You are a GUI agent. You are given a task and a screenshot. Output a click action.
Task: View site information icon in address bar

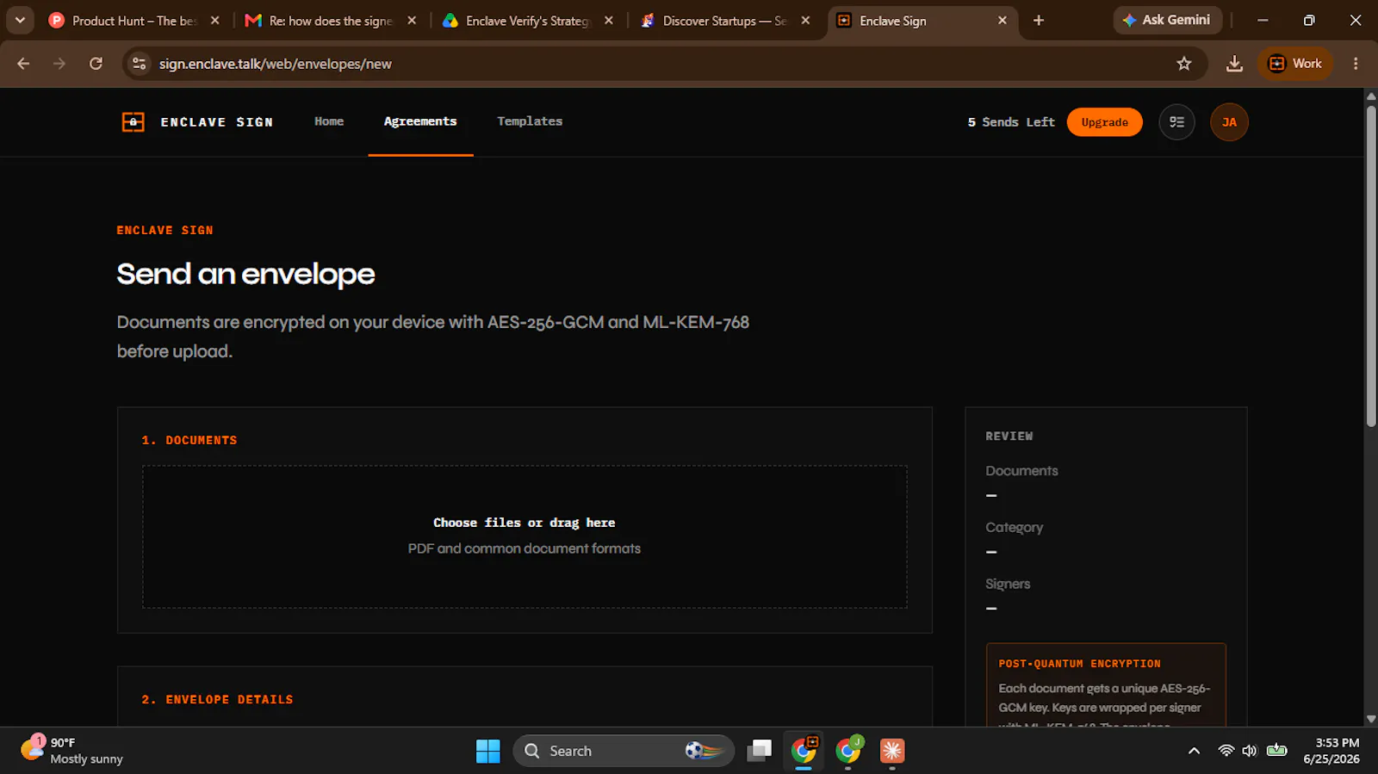coord(140,64)
